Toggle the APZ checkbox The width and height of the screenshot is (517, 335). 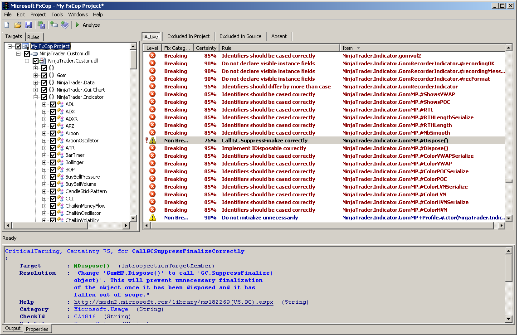click(x=53, y=126)
